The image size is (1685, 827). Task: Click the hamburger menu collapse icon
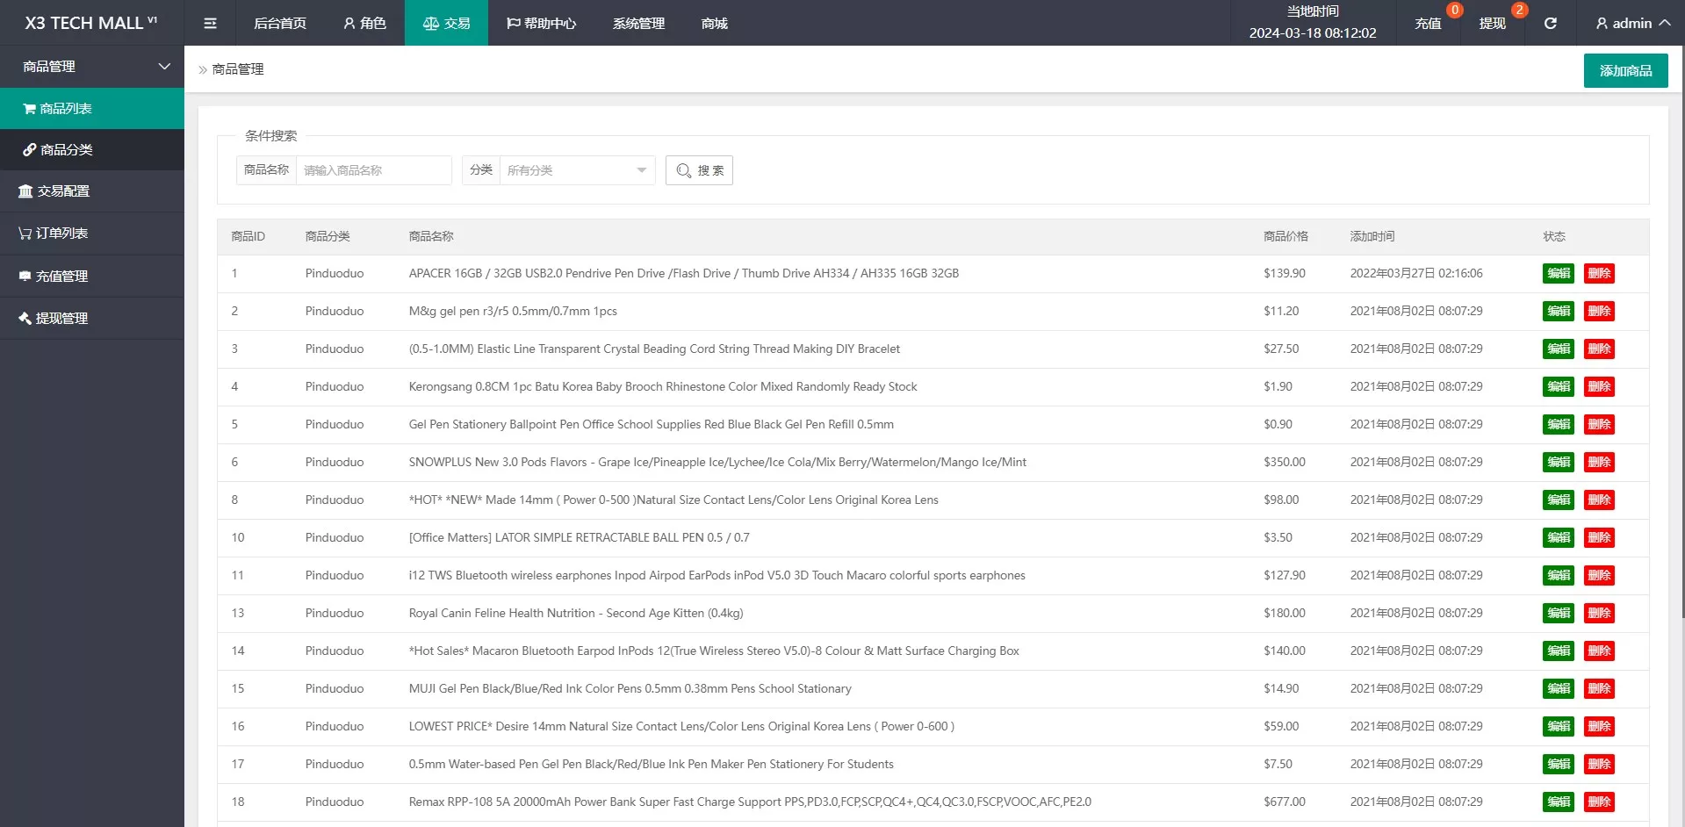(210, 24)
